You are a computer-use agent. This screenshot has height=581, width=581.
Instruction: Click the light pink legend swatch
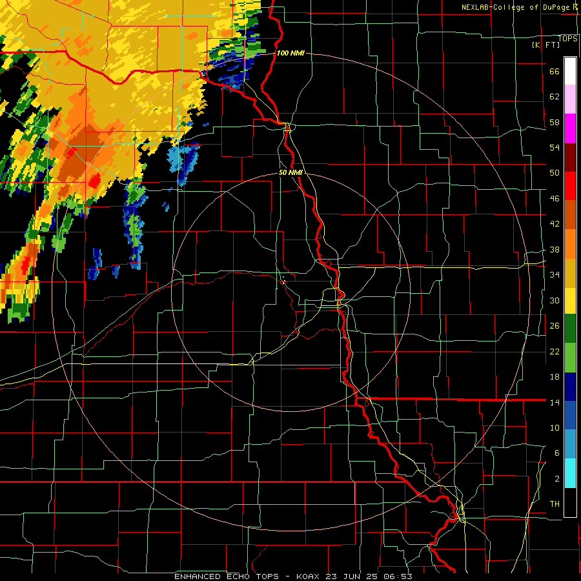click(x=570, y=99)
